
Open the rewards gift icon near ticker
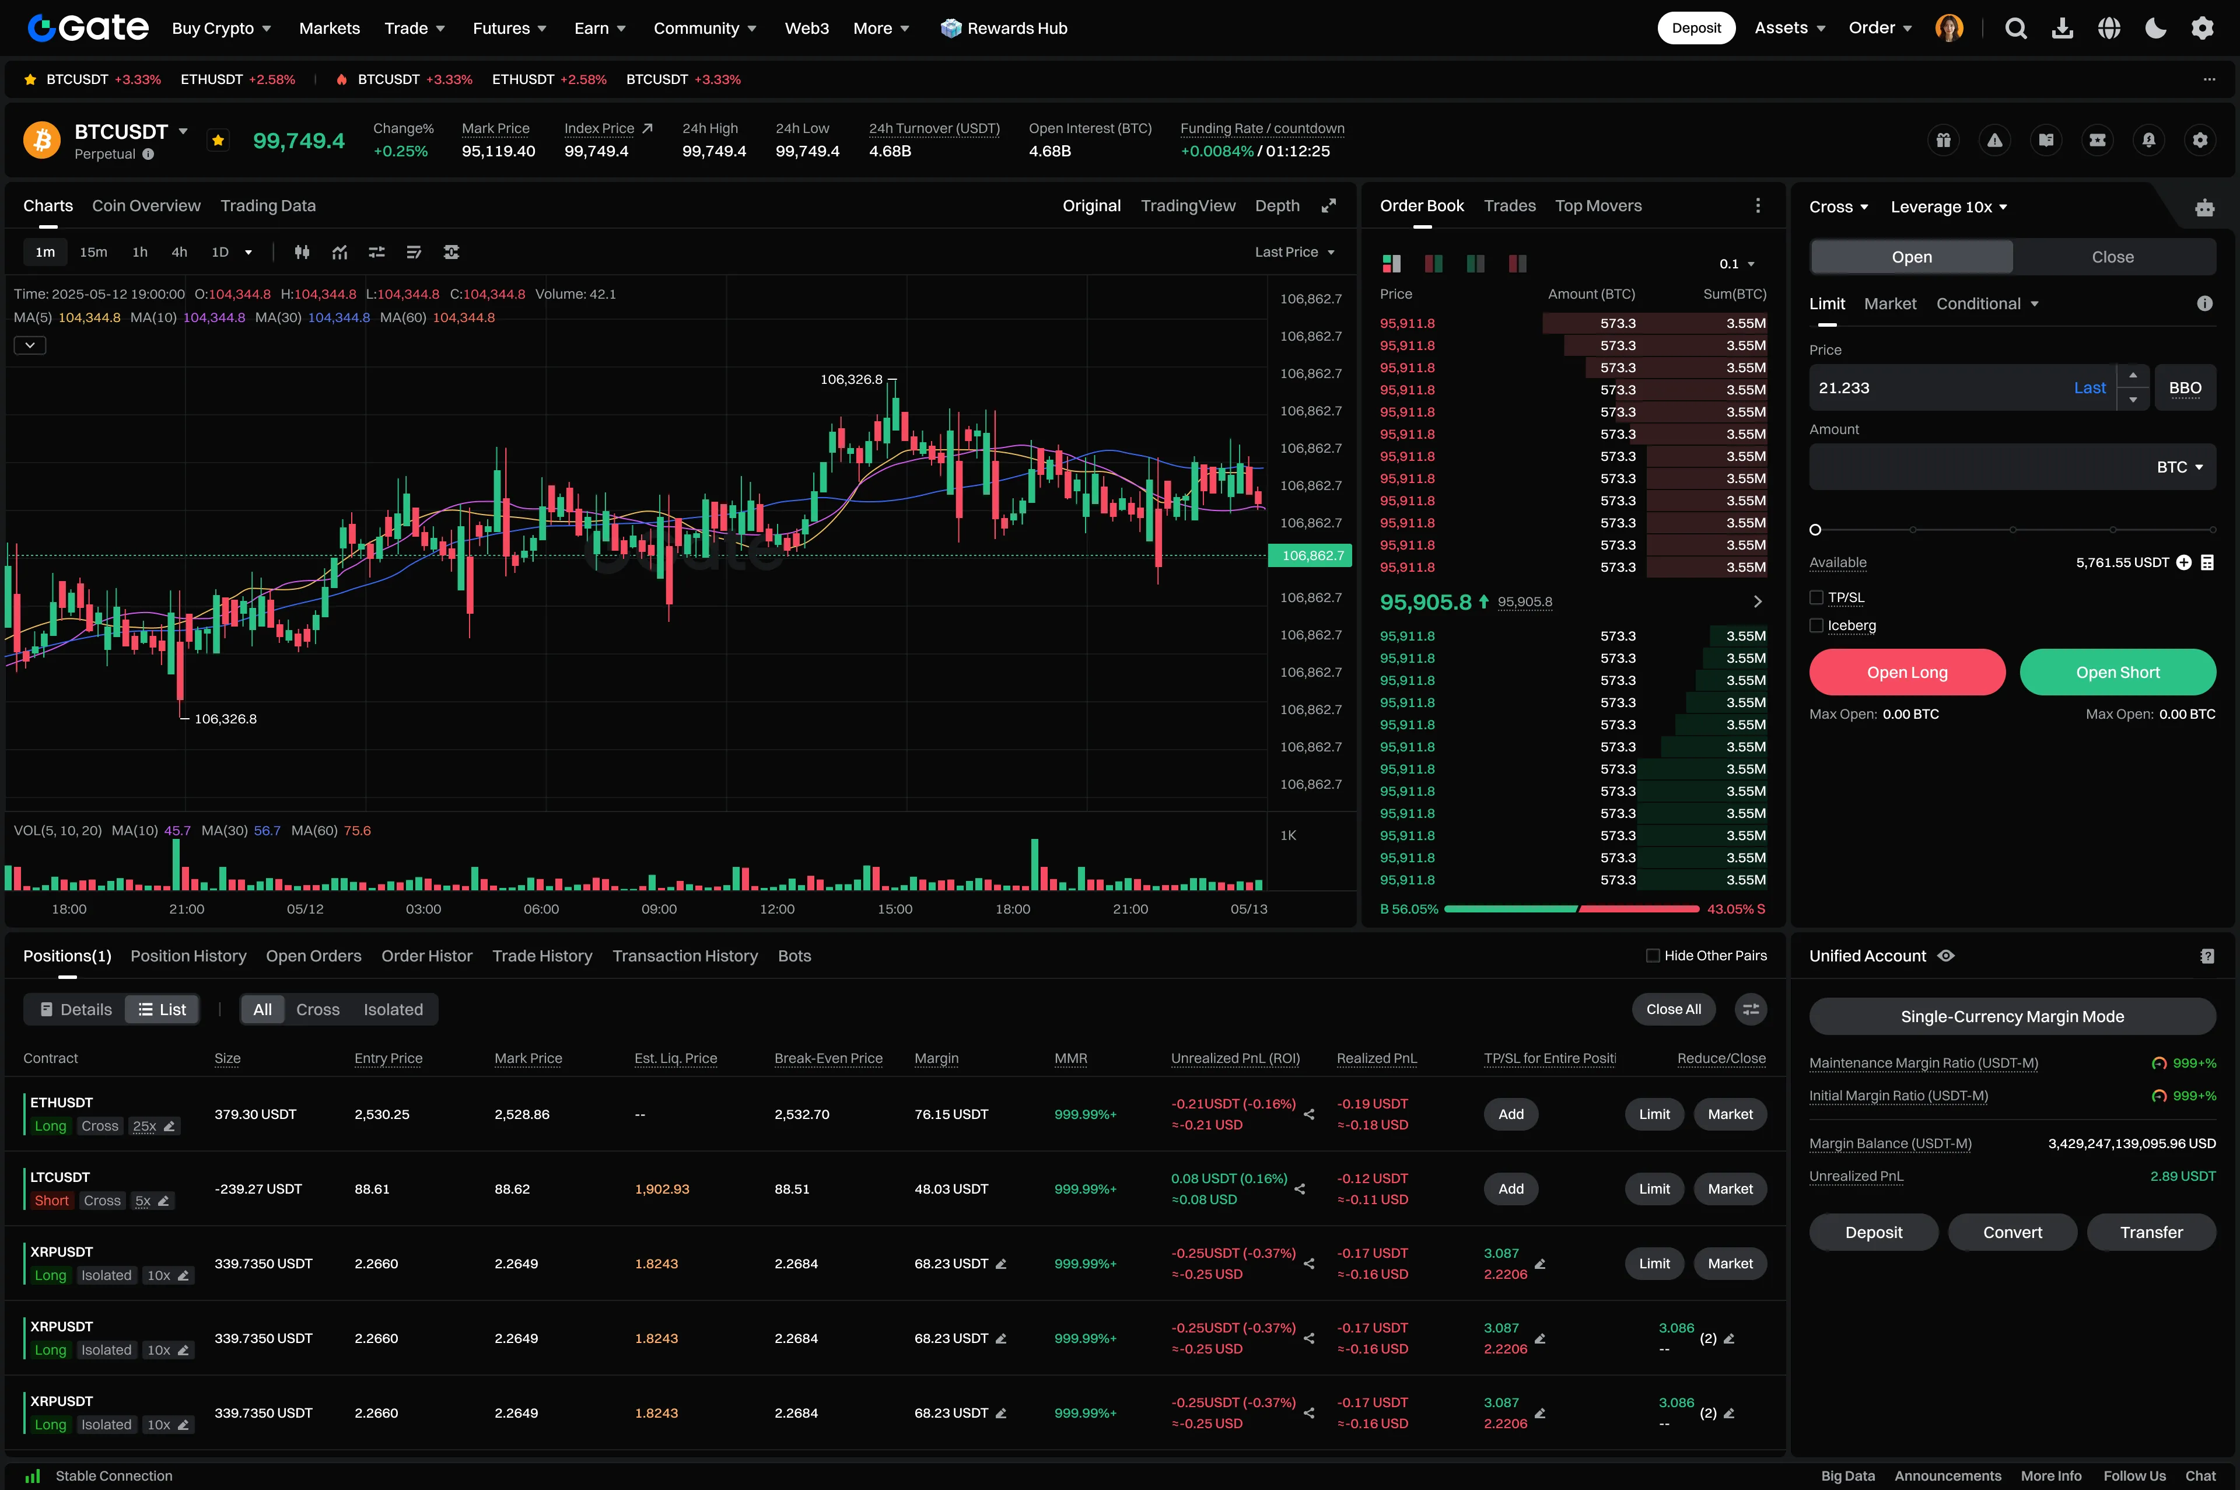tap(1944, 139)
